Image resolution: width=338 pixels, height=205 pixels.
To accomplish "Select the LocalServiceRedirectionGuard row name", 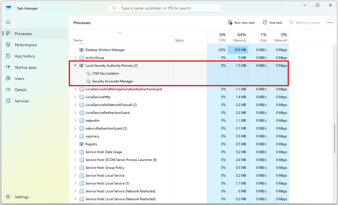I will 107,113.
